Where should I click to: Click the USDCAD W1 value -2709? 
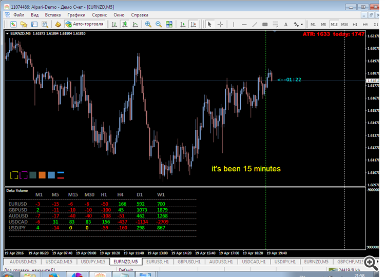pos(162,222)
